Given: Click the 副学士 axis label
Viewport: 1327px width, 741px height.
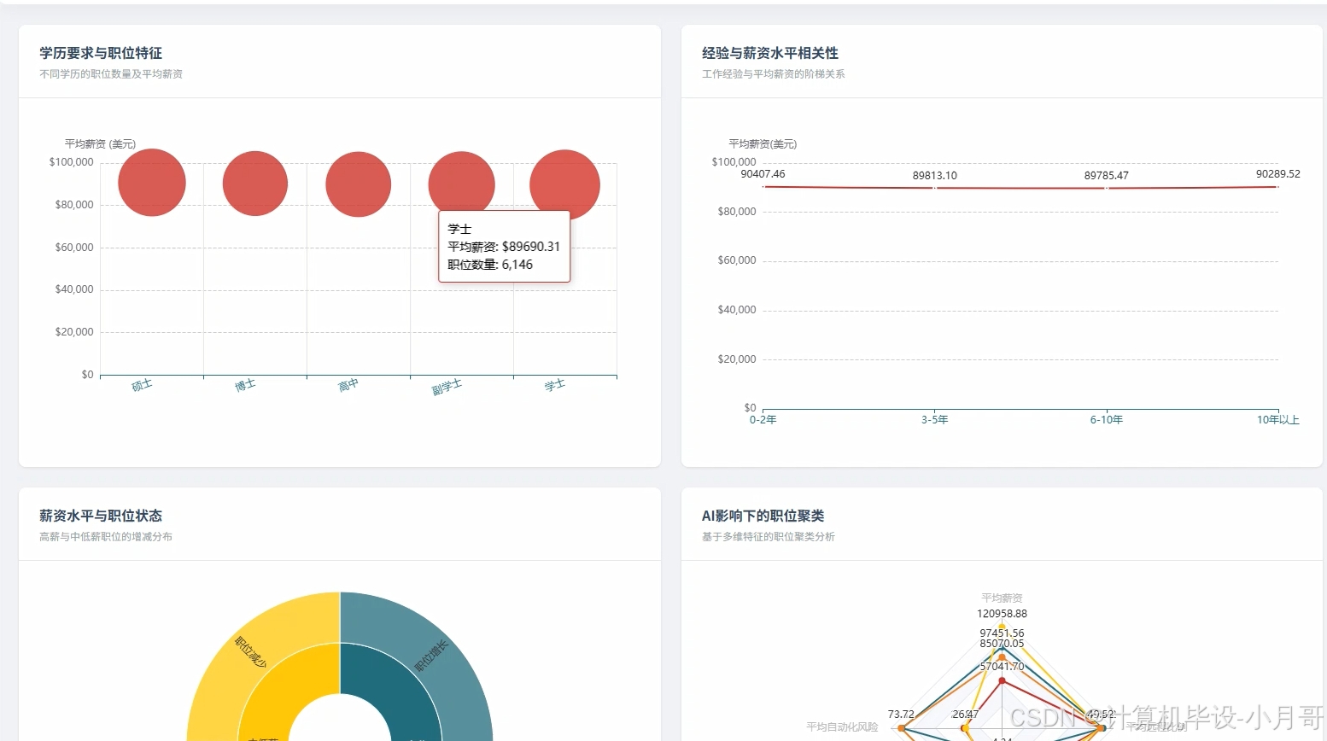Looking at the screenshot, I should 447,388.
